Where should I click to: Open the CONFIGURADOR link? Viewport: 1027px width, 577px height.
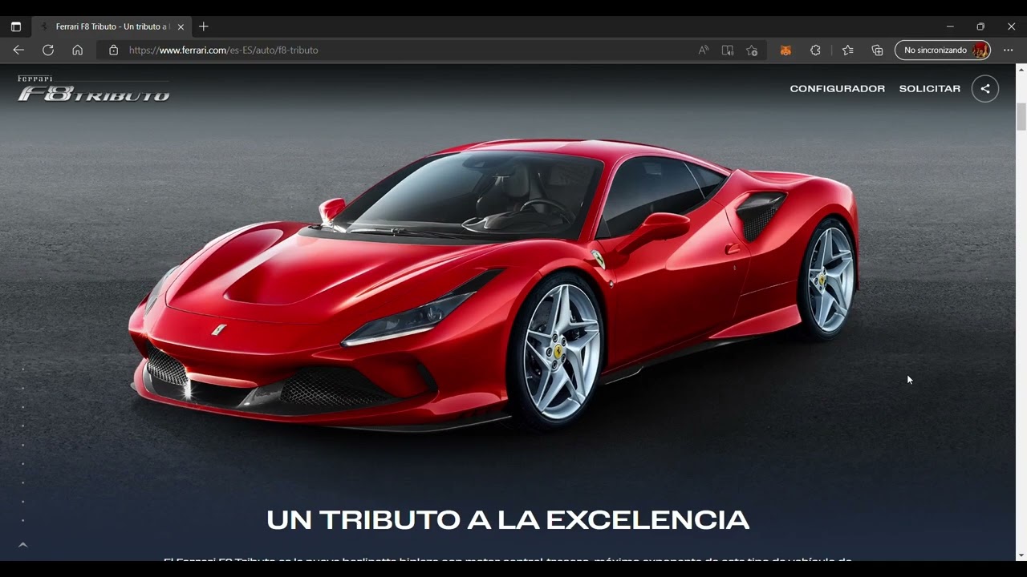tap(838, 89)
